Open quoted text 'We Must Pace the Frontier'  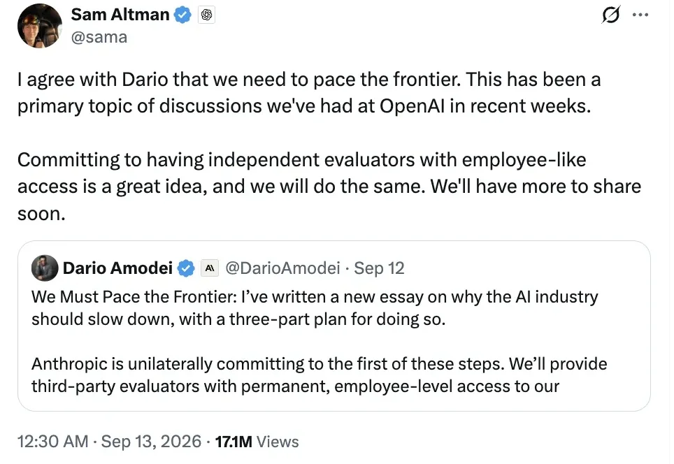315,308
